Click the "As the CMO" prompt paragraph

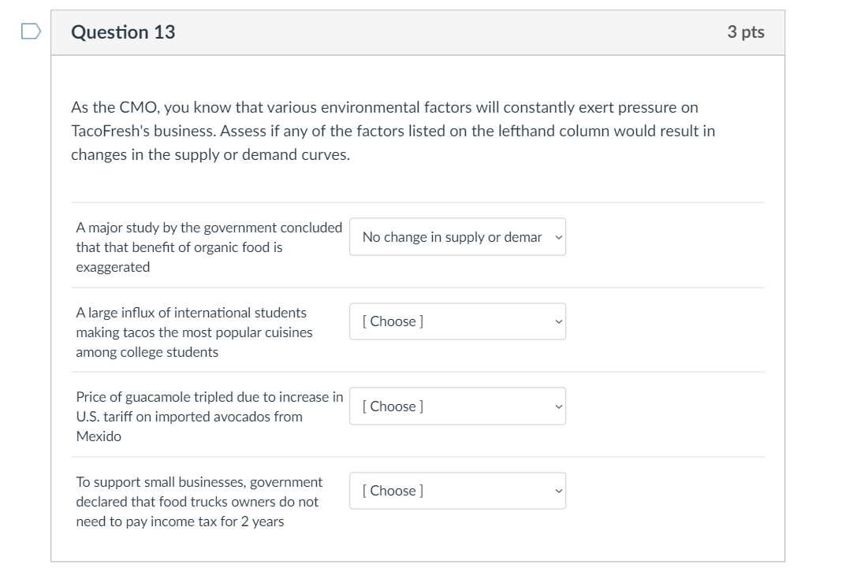pyautogui.click(x=393, y=131)
